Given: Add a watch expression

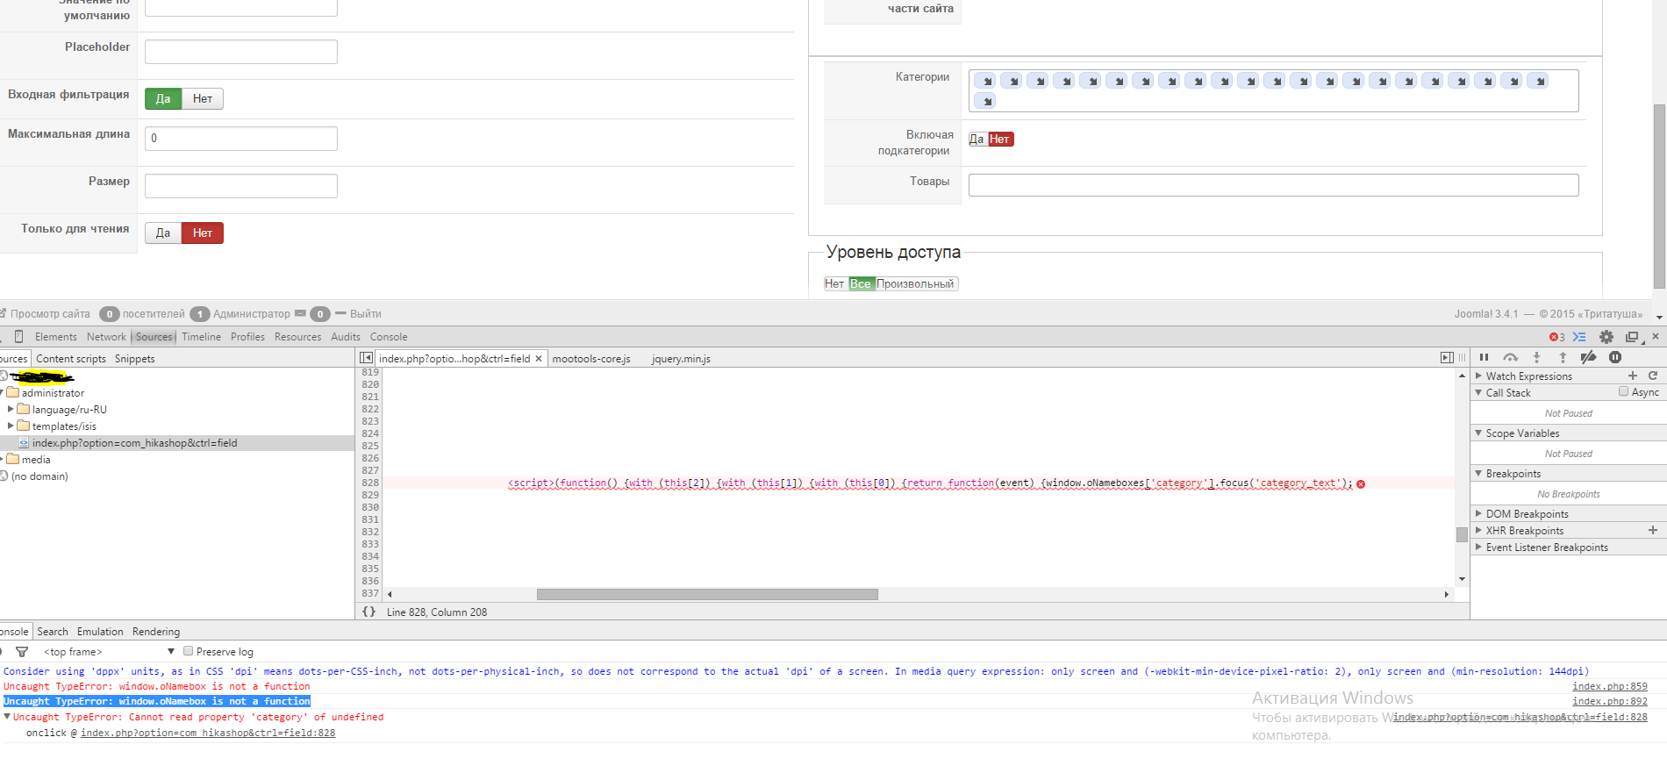Looking at the screenshot, I should coord(1633,376).
